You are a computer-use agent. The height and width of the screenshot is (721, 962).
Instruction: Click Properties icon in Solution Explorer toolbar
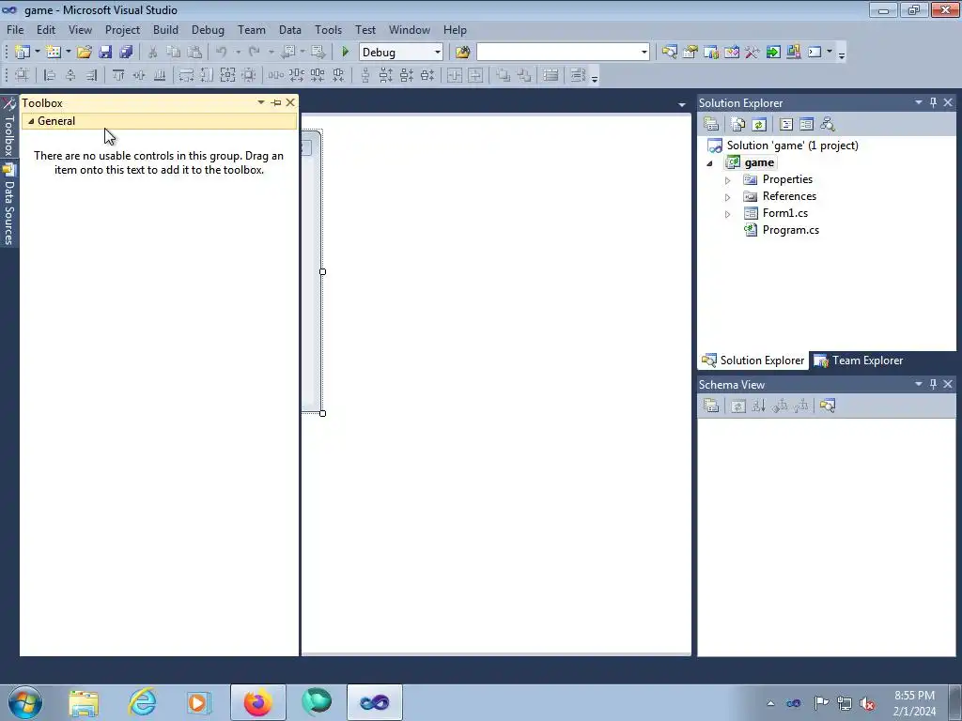point(711,125)
